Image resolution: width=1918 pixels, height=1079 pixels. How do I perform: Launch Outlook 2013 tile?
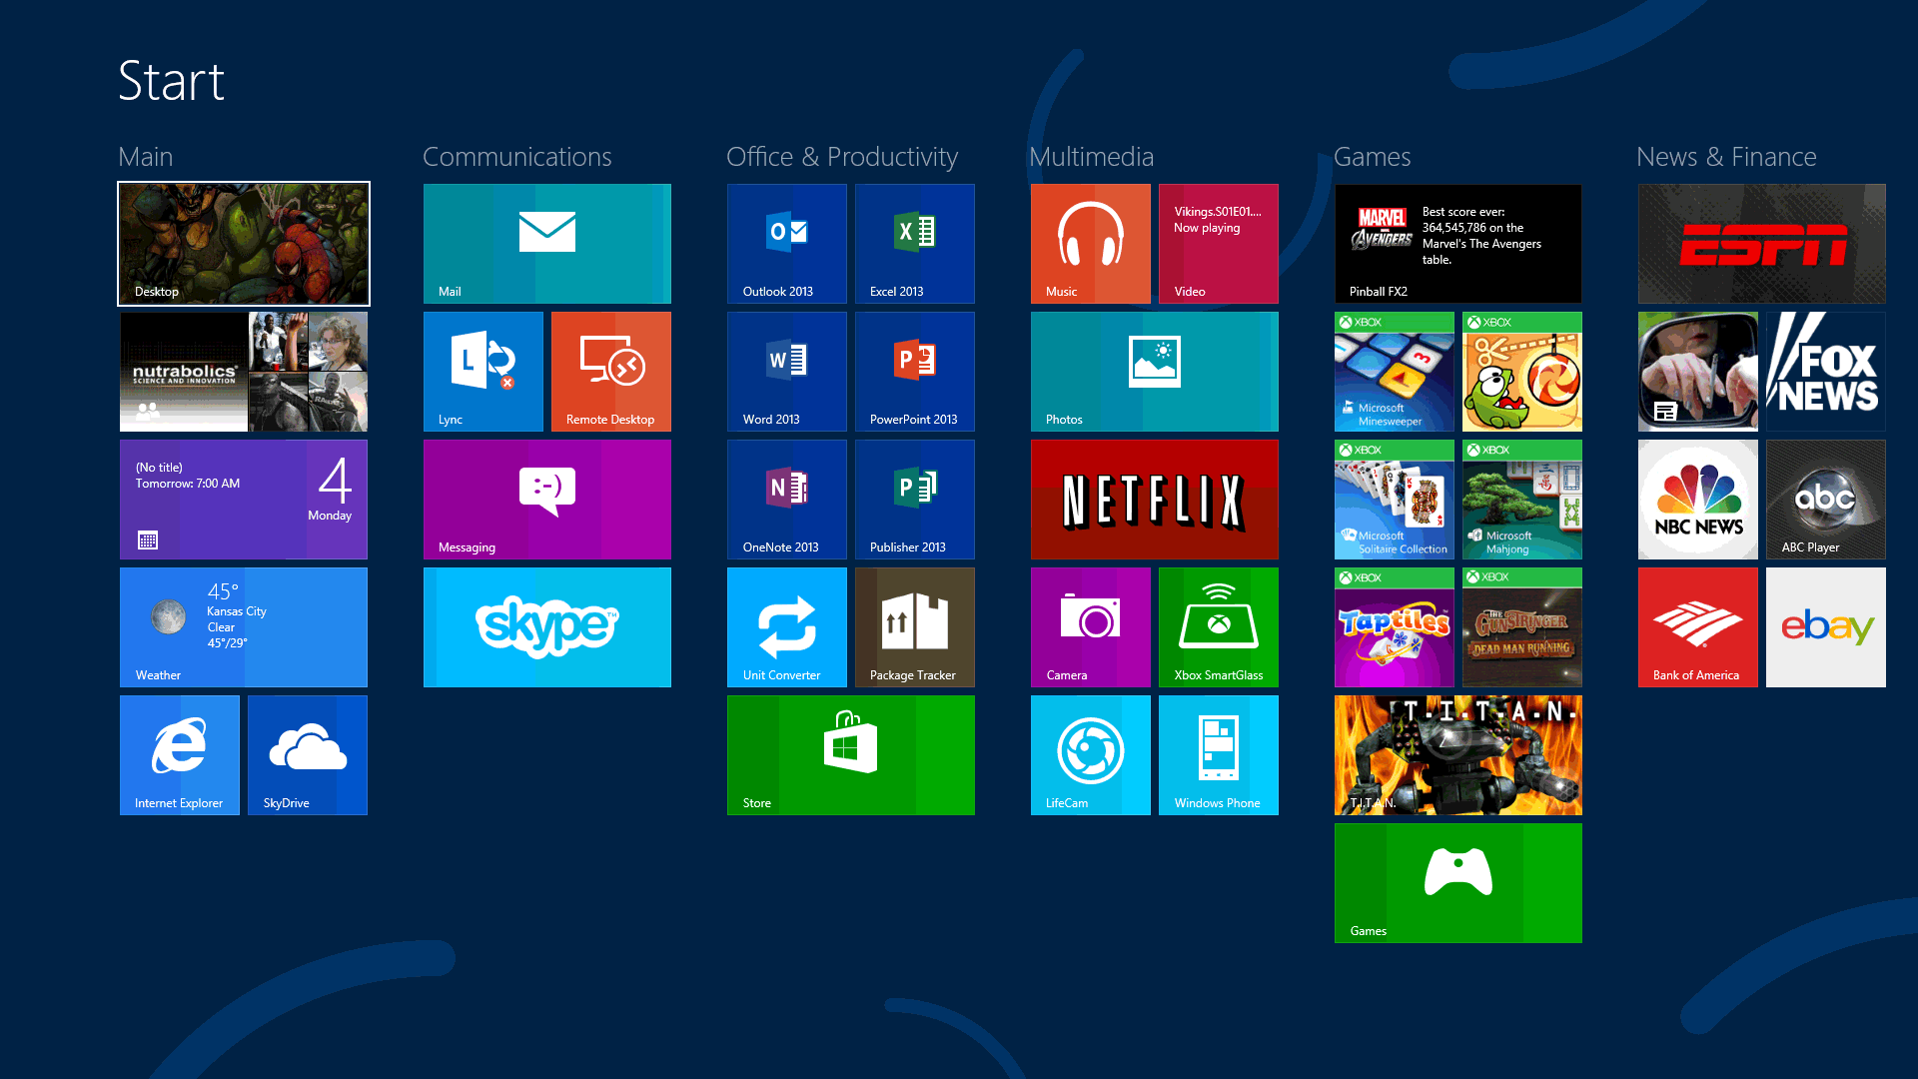pos(786,243)
